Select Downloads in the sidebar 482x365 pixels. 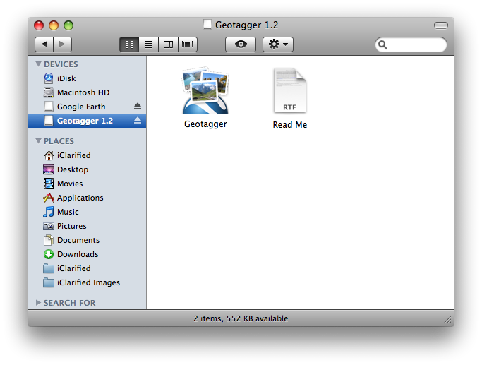point(78,254)
